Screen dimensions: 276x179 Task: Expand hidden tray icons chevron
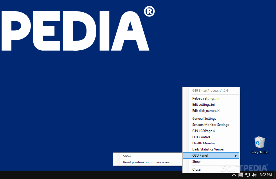pos(234,175)
